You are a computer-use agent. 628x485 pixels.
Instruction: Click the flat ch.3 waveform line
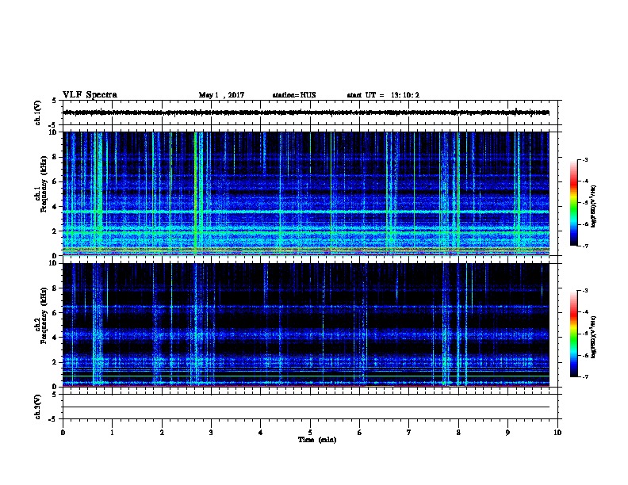[x=306, y=407]
